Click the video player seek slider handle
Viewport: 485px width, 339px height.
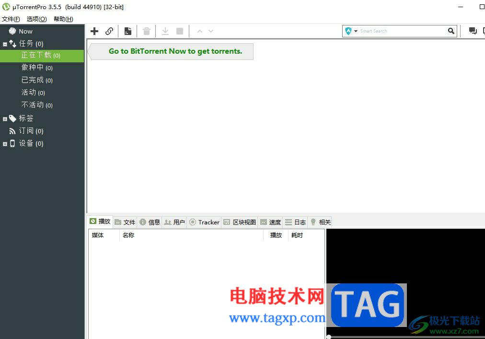(x=329, y=337)
